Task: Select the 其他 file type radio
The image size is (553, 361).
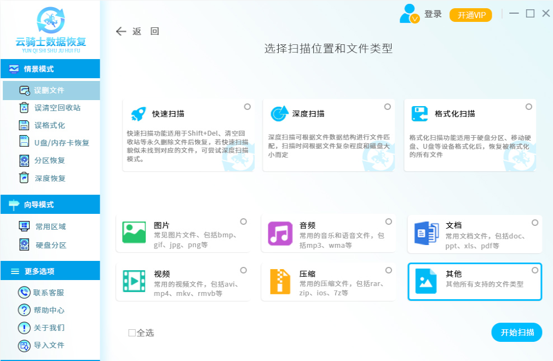Action: pos(535,270)
